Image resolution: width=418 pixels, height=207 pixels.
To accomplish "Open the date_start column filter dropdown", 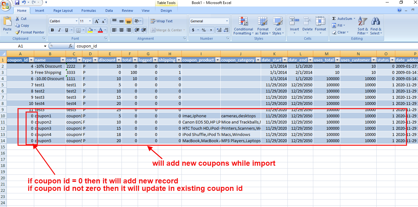I will (284, 60).
